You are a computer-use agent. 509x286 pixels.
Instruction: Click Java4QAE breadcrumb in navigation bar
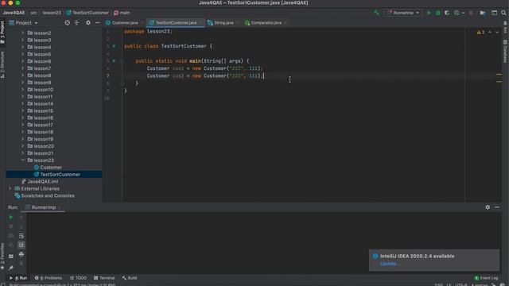[x=14, y=13]
